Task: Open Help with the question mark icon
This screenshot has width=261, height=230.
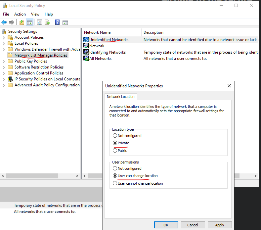Action: coord(58,23)
